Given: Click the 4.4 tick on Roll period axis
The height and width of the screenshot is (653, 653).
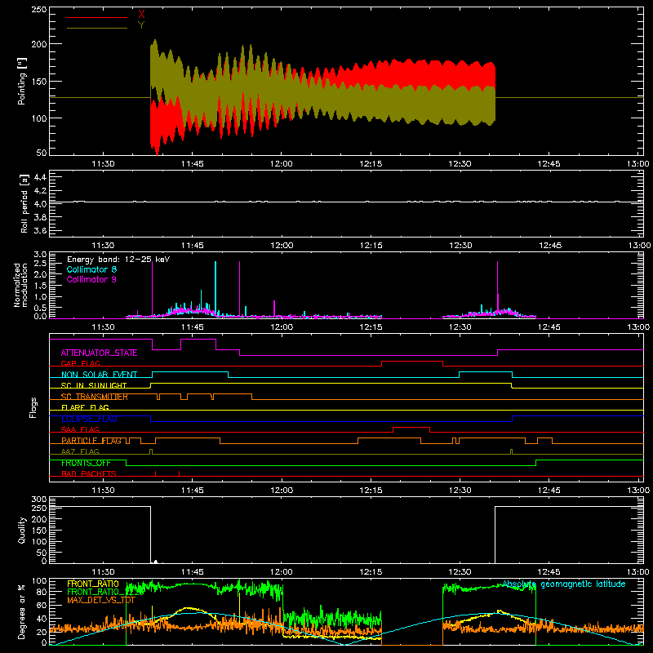Looking at the screenshot, I should click(40, 177).
